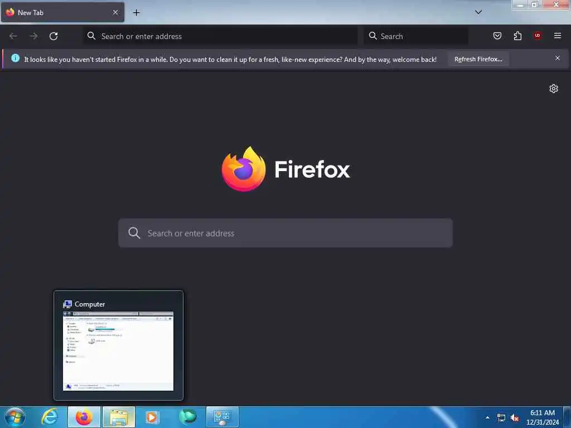
Task: Show hidden system tray icons
Action: (487, 418)
